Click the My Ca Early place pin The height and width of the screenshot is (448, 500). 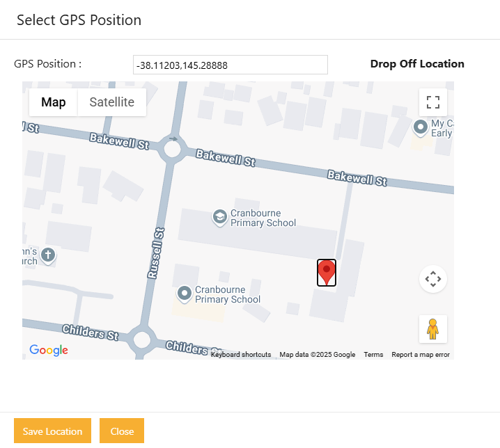coord(421,127)
